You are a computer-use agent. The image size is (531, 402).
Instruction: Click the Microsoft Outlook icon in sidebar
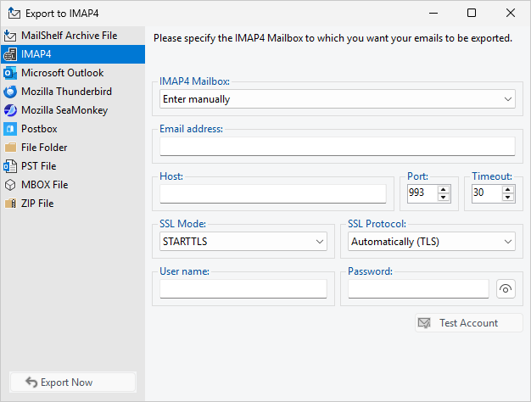point(10,73)
